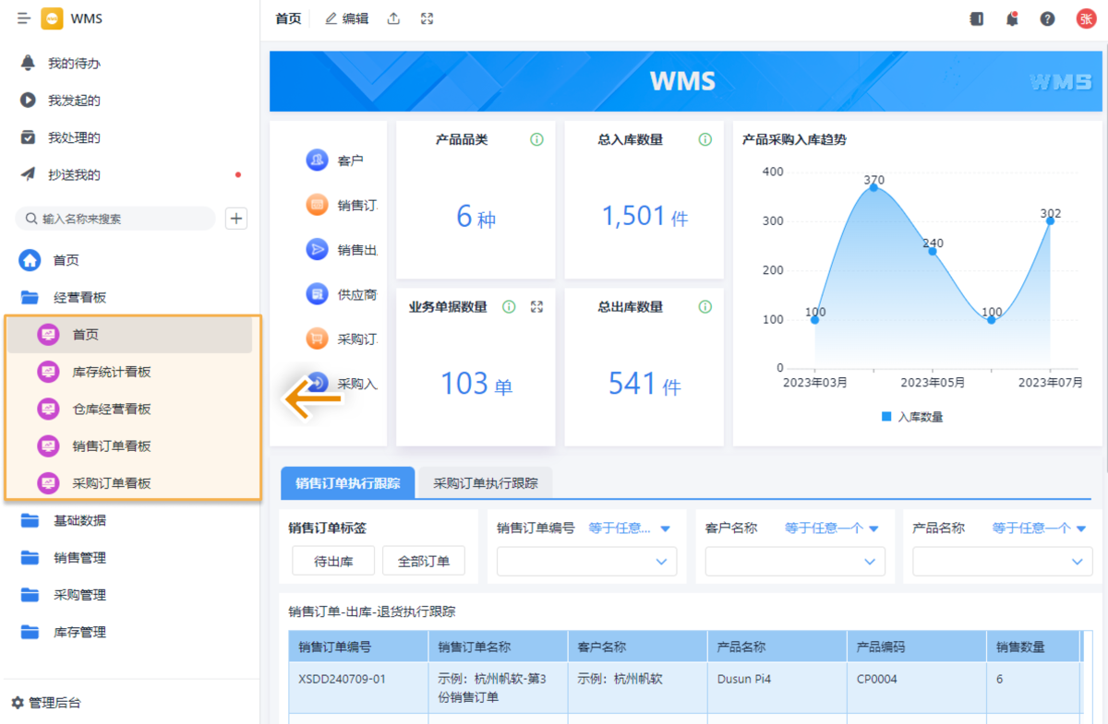Open the 供应商 (supplier) quick link icon
1108x724 pixels.
click(315, 293)
